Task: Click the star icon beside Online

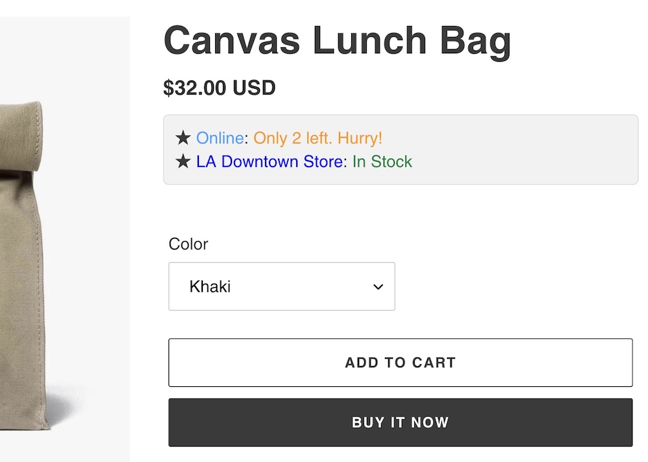Action: 183,137
